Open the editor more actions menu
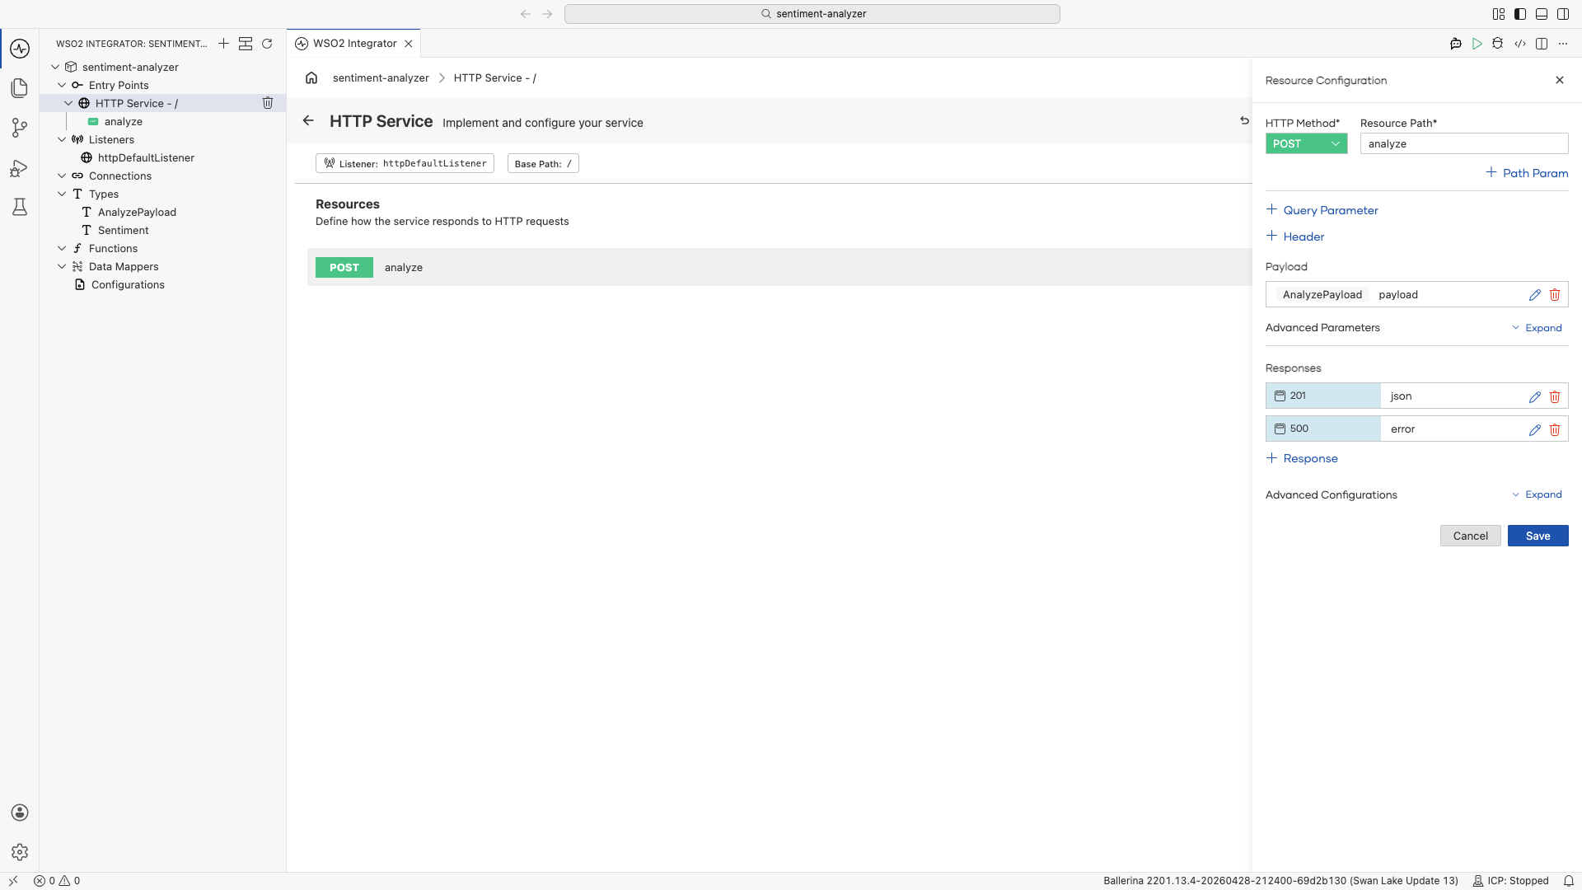Screen dimensions: 1582x890 (1563, 44)
